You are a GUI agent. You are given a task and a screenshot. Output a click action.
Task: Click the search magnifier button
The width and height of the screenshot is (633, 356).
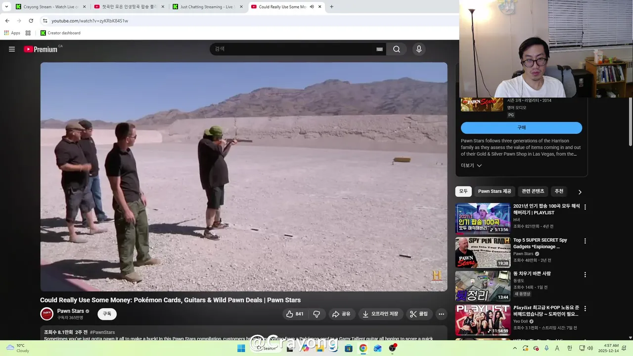pos(397,49)
